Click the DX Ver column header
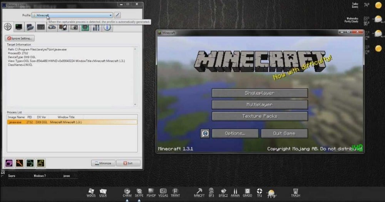Image resolution: width=385 pixels, height=202 pixels. coord(42,117)
